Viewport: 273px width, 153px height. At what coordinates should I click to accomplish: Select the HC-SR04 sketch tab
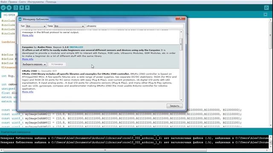[x=9, y=15]
